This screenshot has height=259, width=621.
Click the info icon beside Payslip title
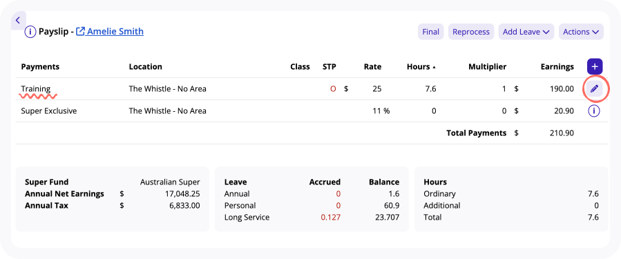(x=30, y=32)
